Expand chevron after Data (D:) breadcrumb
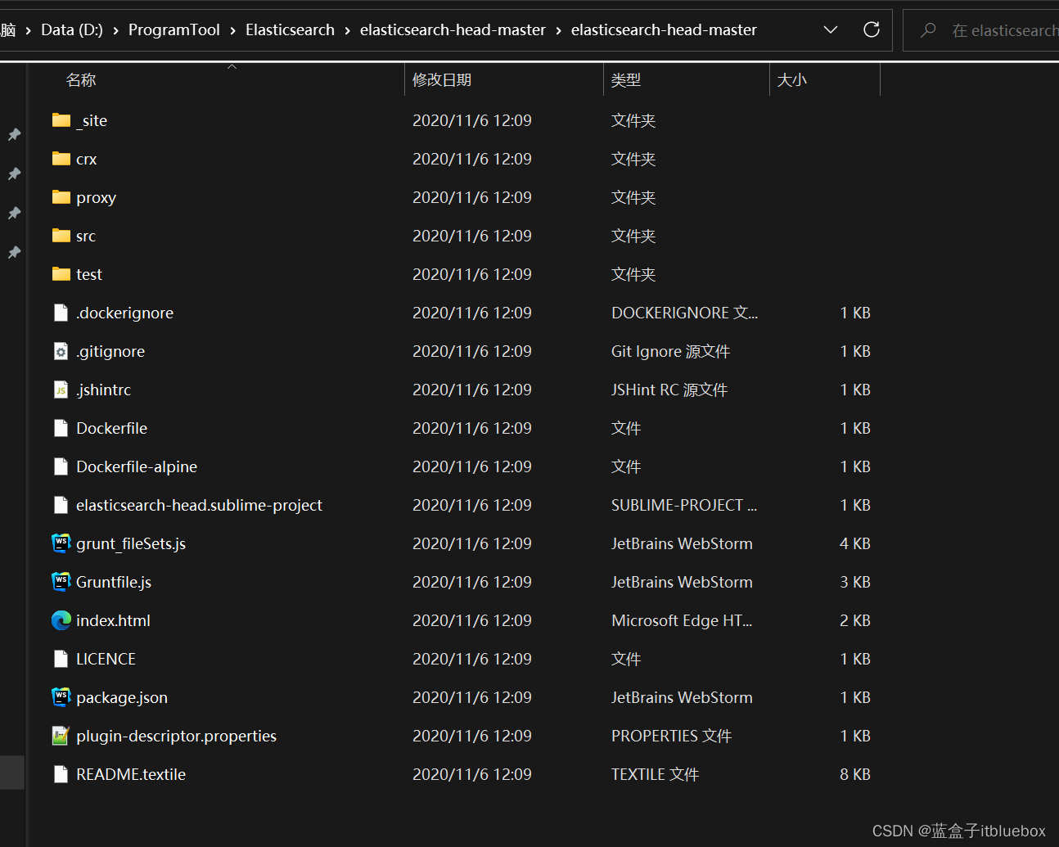This screenshot has width=1059, height=847. 116,30
